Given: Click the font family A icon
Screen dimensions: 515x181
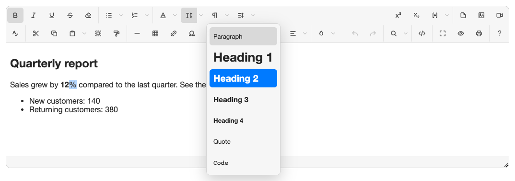Looking at the screenshot, I should pyautogui.click(x=163, y=15).
